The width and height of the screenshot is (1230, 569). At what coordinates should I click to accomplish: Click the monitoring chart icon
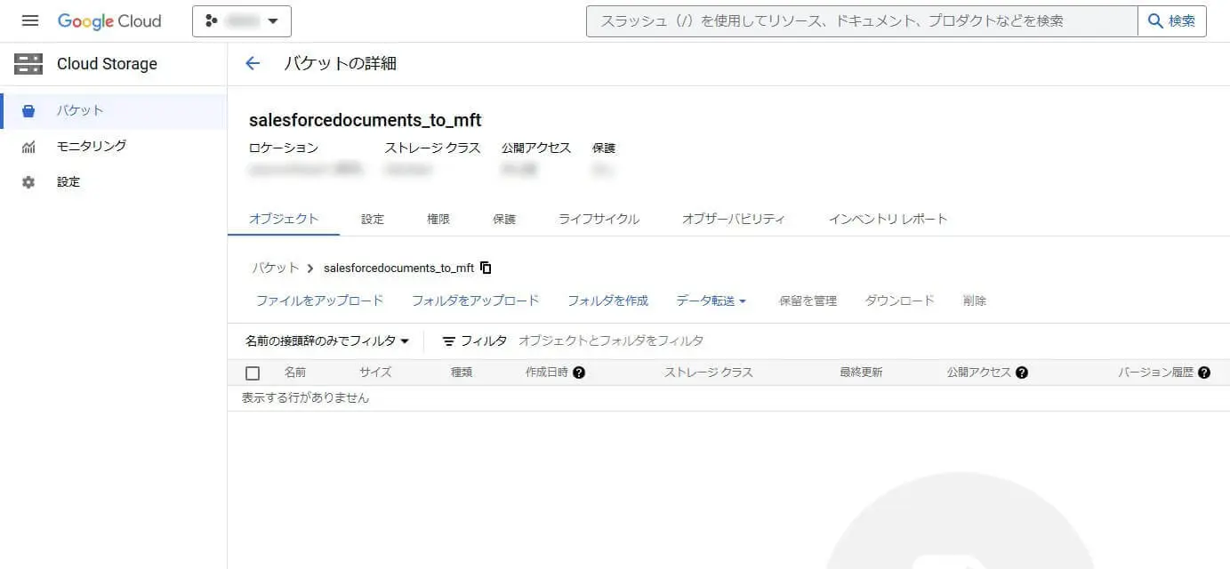point(28,147)
